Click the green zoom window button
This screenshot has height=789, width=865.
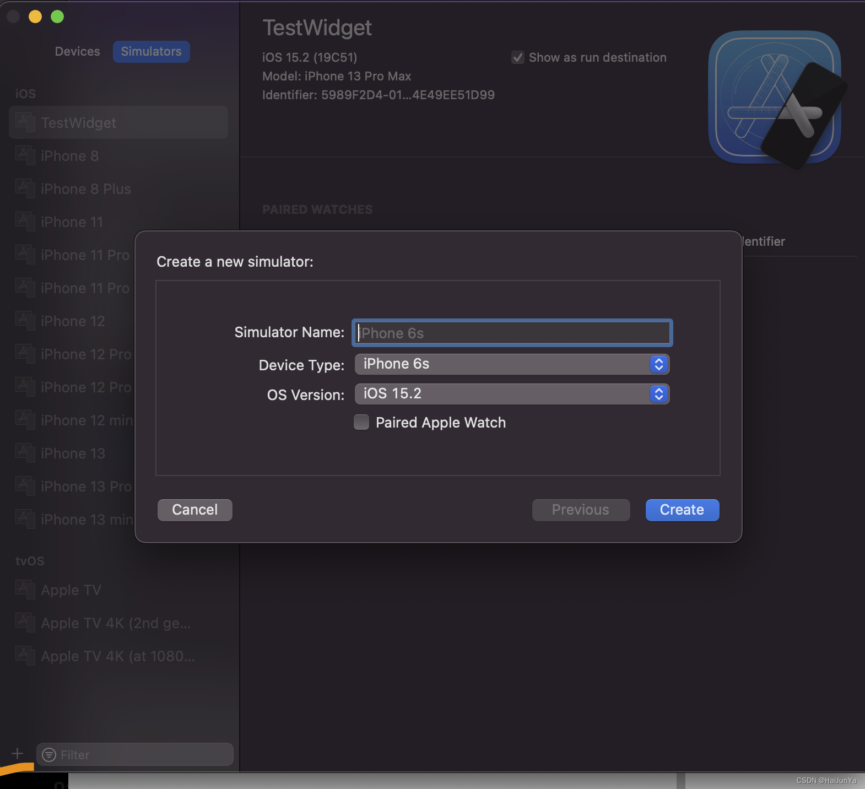click(x=57, y=17)
